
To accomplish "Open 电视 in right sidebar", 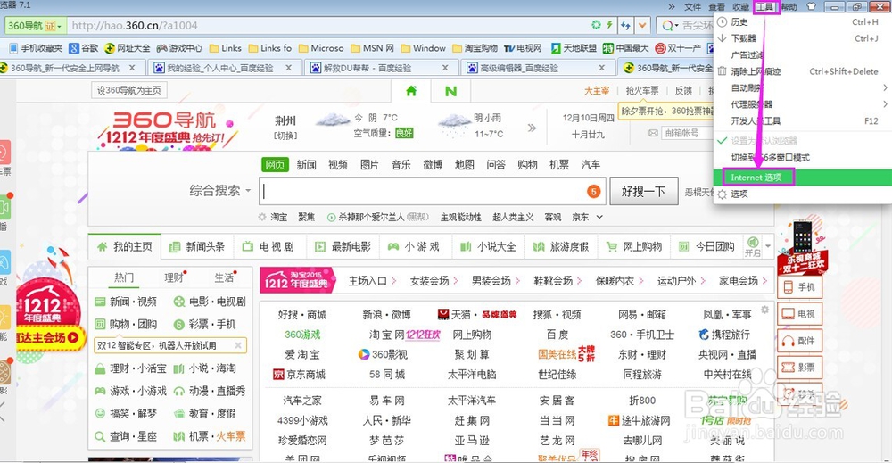I will (x=798, y=314).
